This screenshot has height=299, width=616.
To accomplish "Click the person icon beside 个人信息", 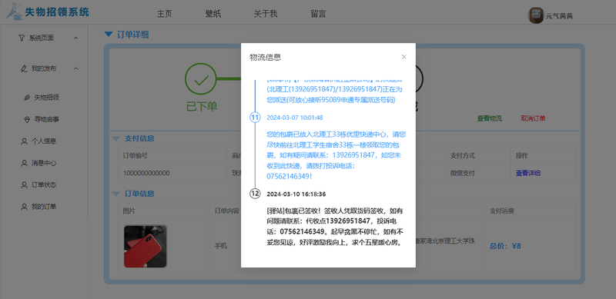I will click(24, 141).
